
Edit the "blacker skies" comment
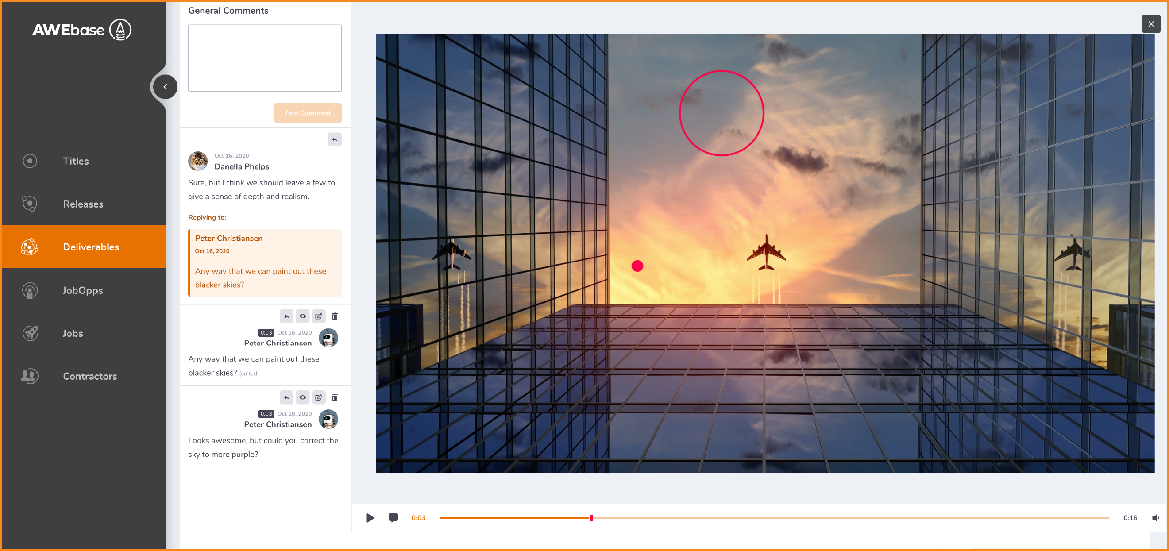click(319, 316)
